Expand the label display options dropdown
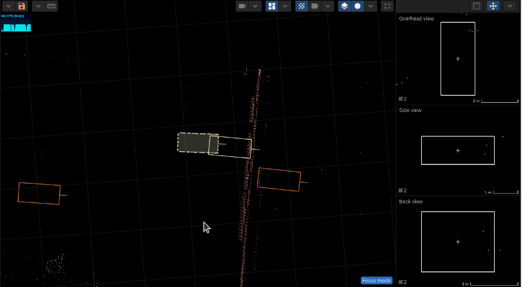This screenshot has width=522, height=287. pyautogui.click(x=328, y=6)
